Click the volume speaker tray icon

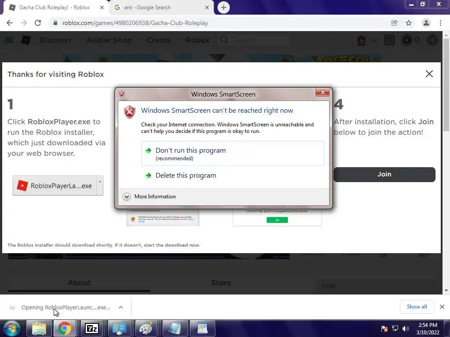(x=406, y=329)
